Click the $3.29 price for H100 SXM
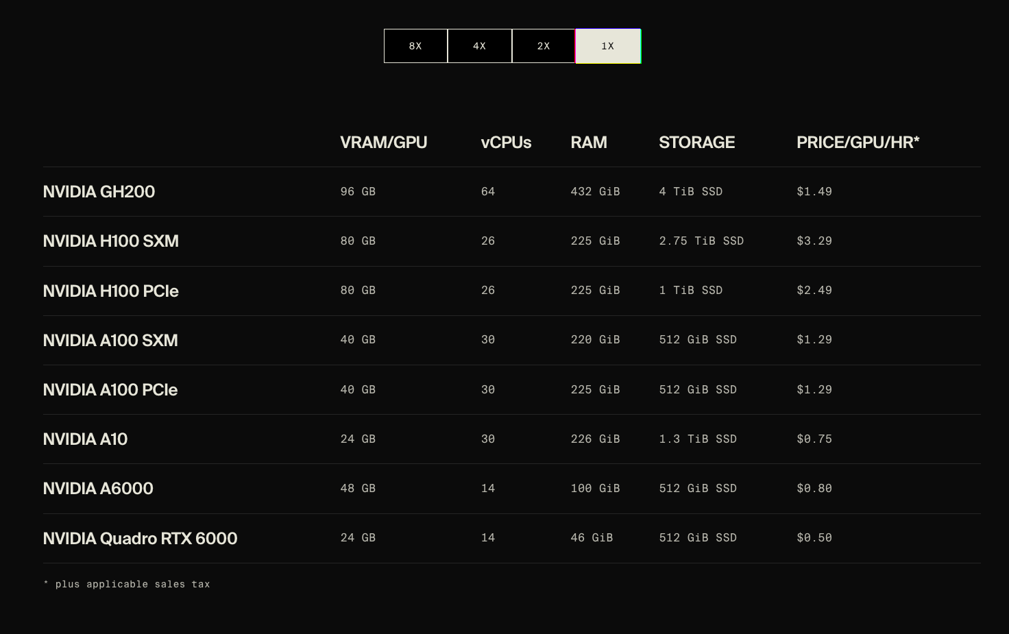1009x634 pixels. [x=814, y=241]
